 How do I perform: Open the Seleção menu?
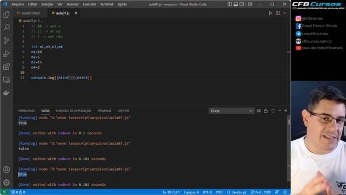pyautogui.click(x=47, y=4)
